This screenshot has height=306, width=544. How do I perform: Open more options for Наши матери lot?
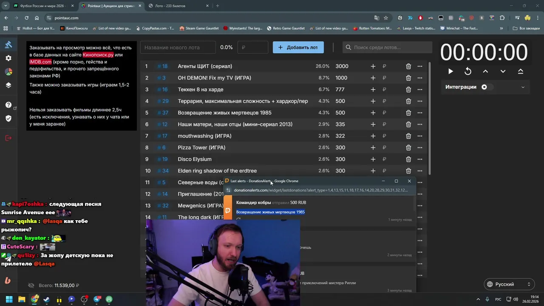(420, 125)
